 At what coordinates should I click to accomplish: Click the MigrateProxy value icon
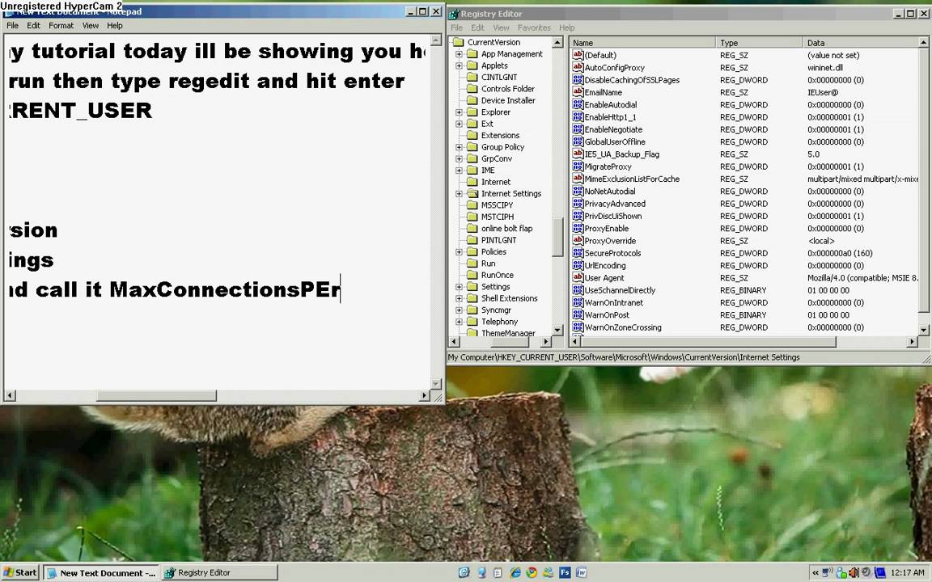(578, 167)
